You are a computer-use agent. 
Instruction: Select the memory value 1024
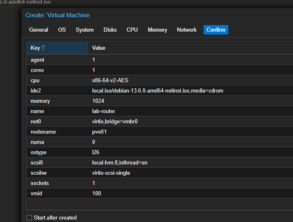(x=98, y=101)
